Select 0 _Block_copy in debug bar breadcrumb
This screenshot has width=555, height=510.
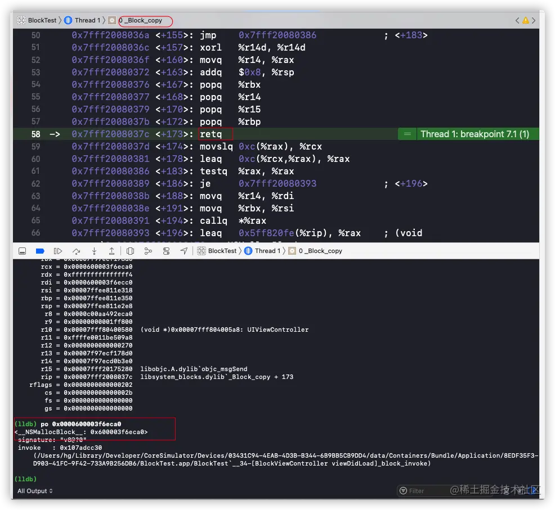pyautogui.click(x=320, y=251)
